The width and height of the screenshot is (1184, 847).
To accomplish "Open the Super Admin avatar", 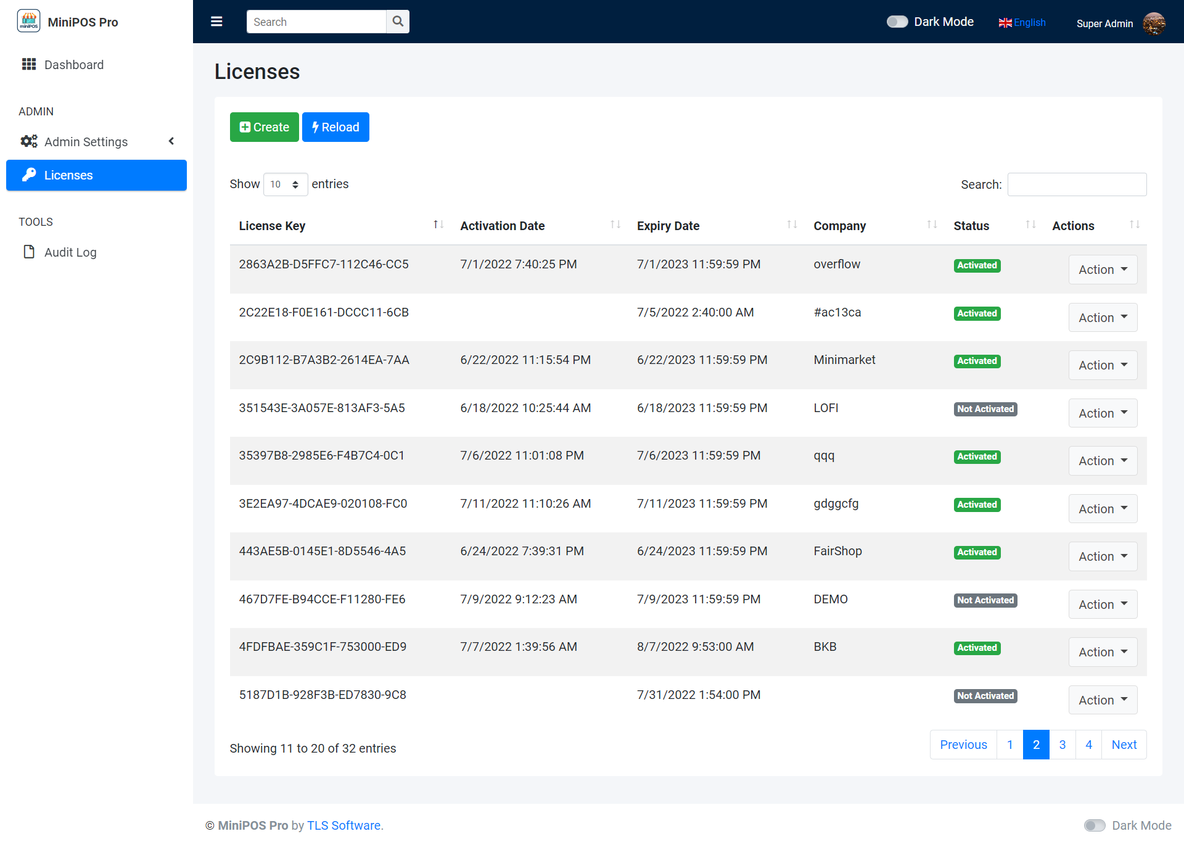I will (1154, 23).
